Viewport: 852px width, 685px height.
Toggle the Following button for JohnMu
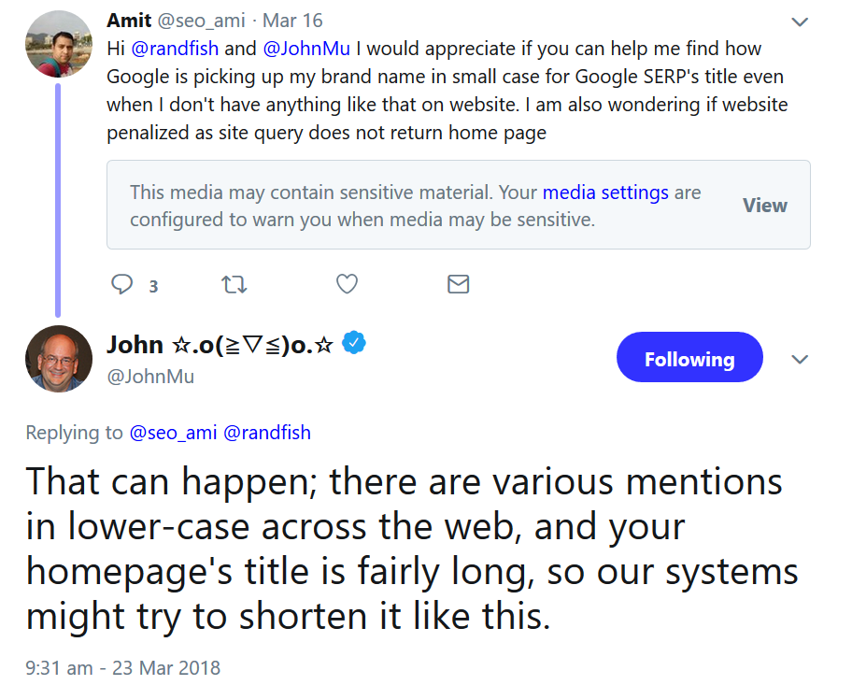pos(689,359)
